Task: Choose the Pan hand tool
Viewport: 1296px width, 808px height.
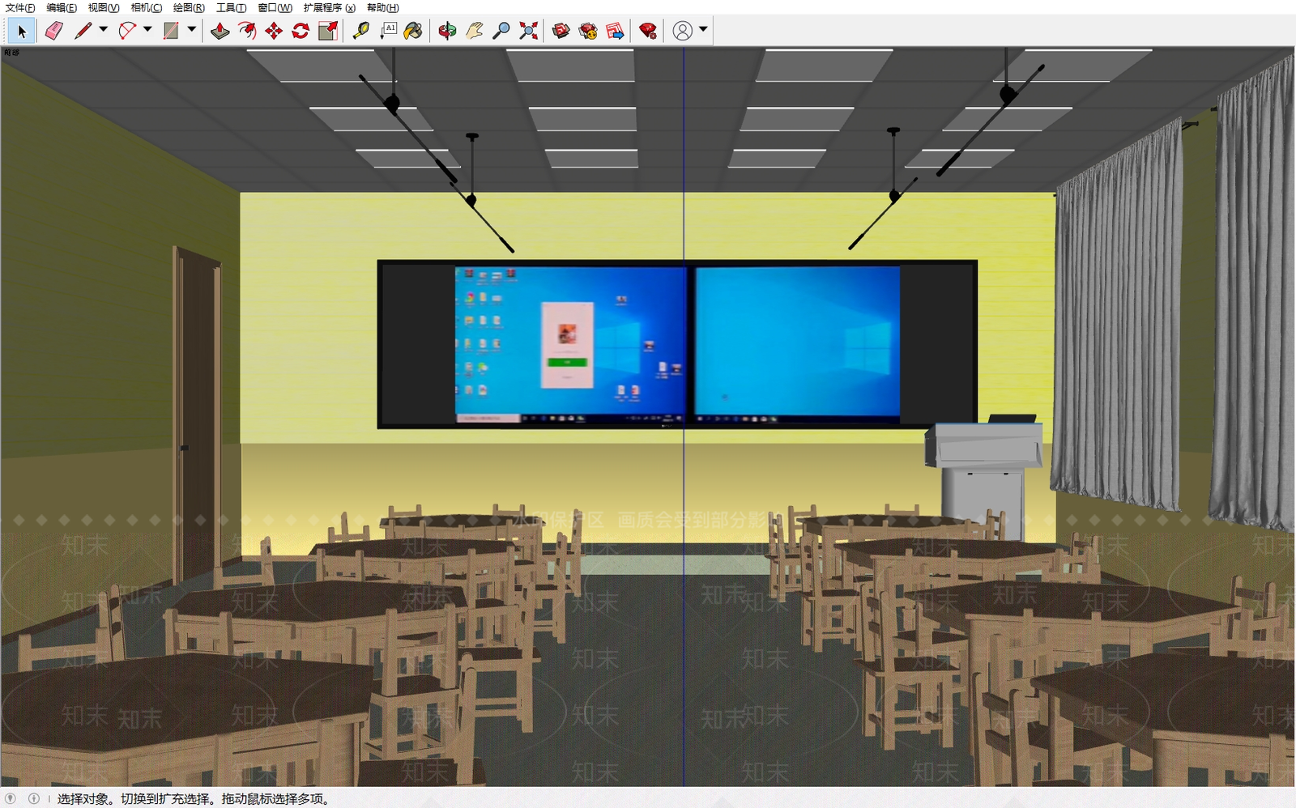Action: [x=475, y=31]
